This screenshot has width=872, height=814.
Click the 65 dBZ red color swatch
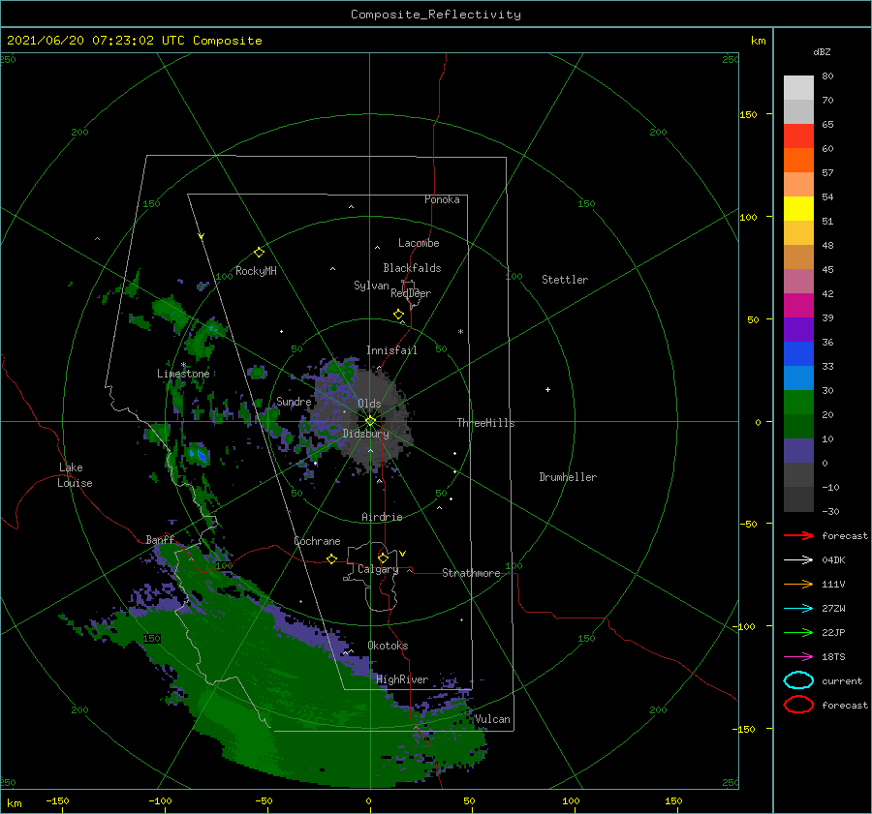(x=798, y=136)
